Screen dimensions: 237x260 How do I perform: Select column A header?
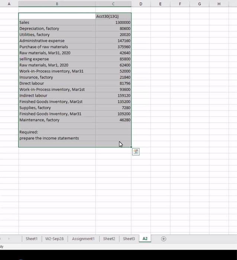[9, 4]
